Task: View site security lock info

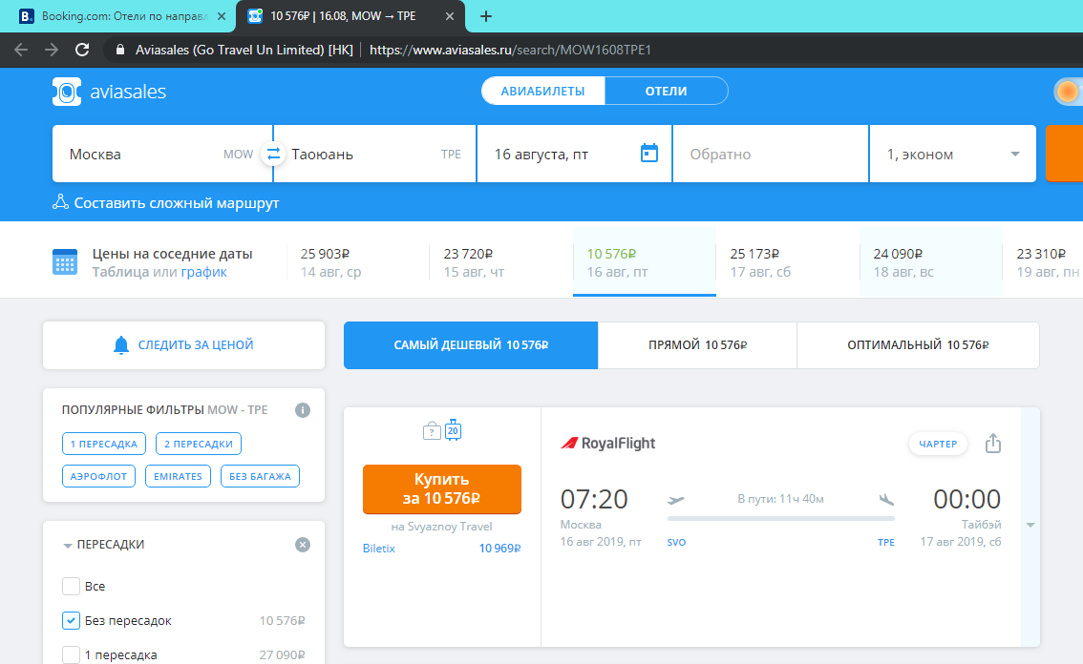Action: click(120, 50)
